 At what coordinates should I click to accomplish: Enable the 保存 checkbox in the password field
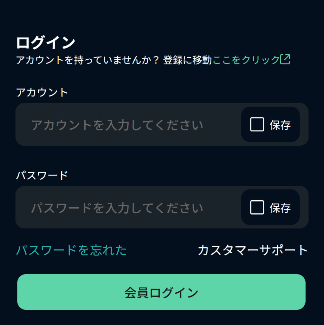pos(257,208)
